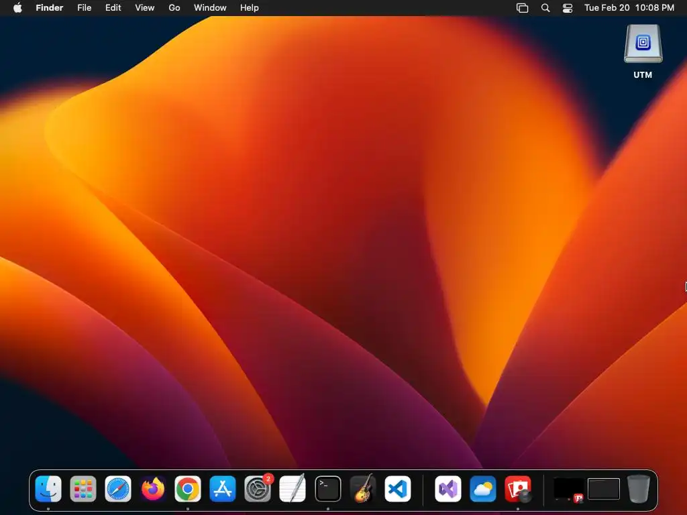Click the Stage Manager menu bar icon

point(522,8)
